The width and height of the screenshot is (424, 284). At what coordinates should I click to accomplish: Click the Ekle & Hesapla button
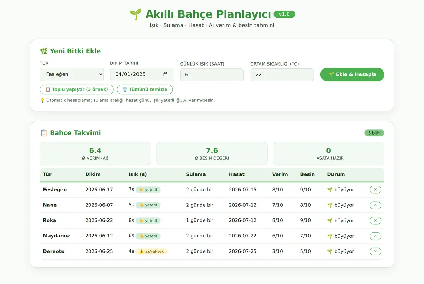click(352, 74)
